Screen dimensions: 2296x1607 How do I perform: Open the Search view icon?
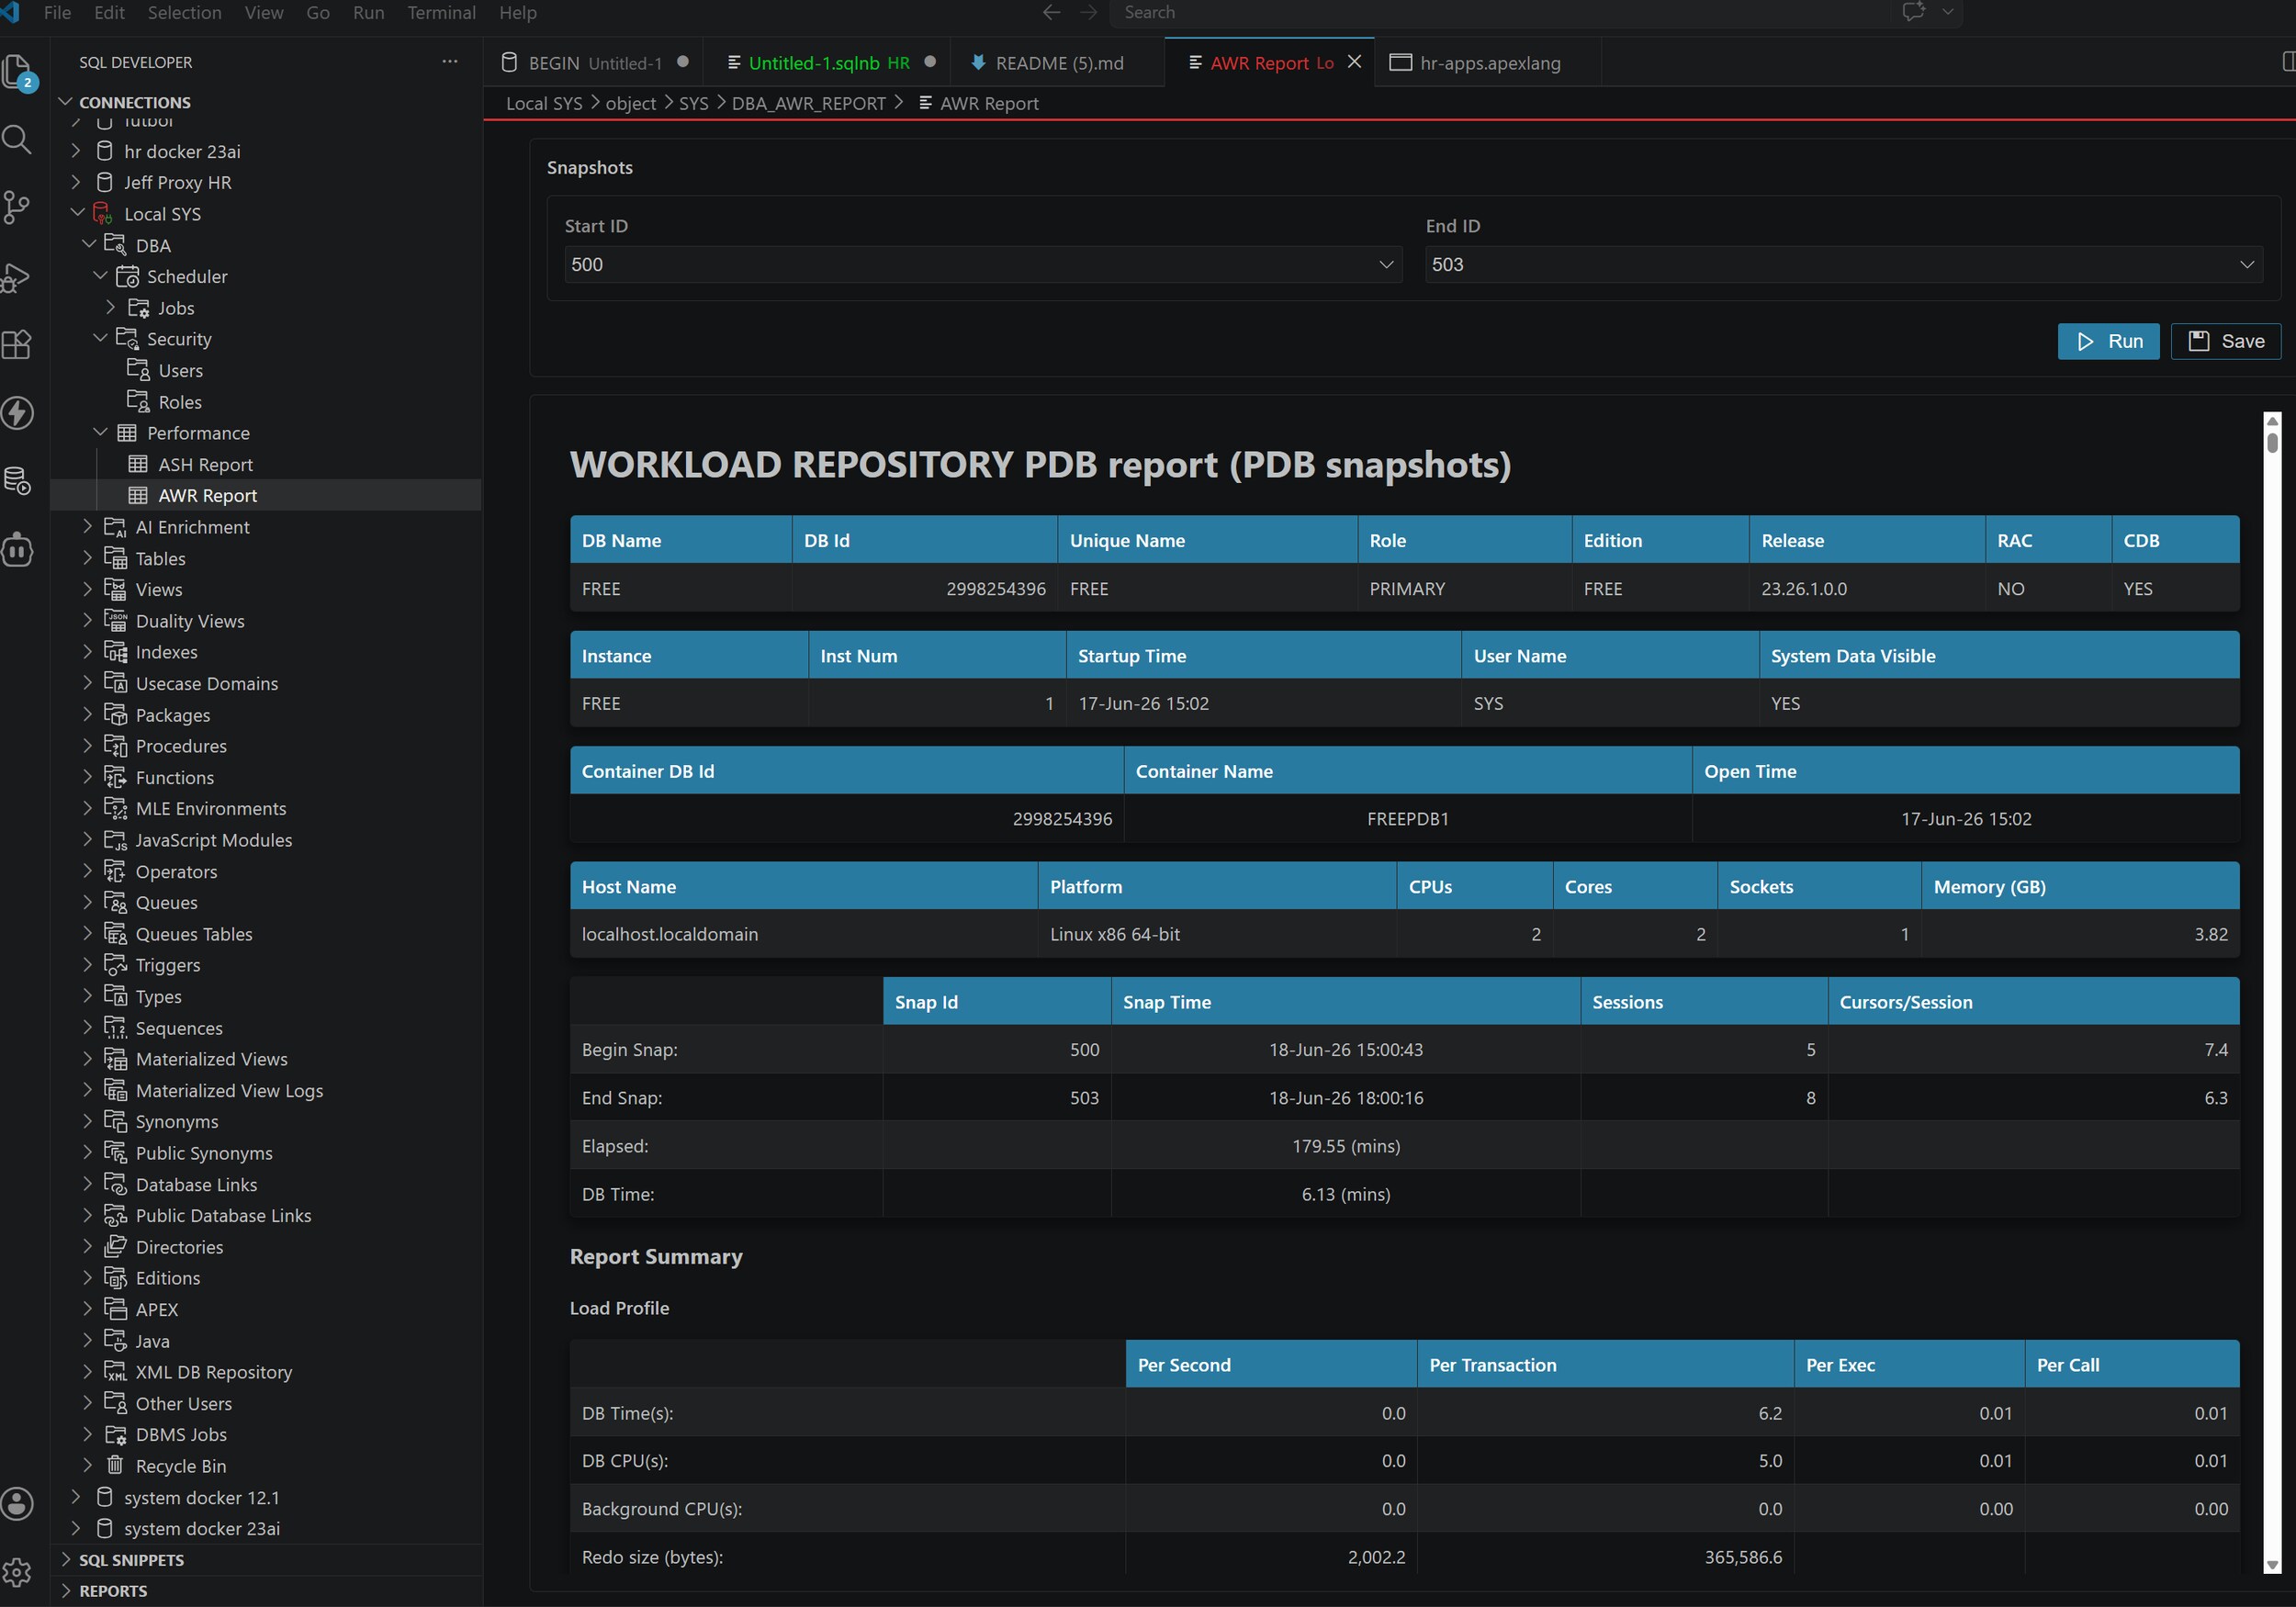[x=17, y=139]
